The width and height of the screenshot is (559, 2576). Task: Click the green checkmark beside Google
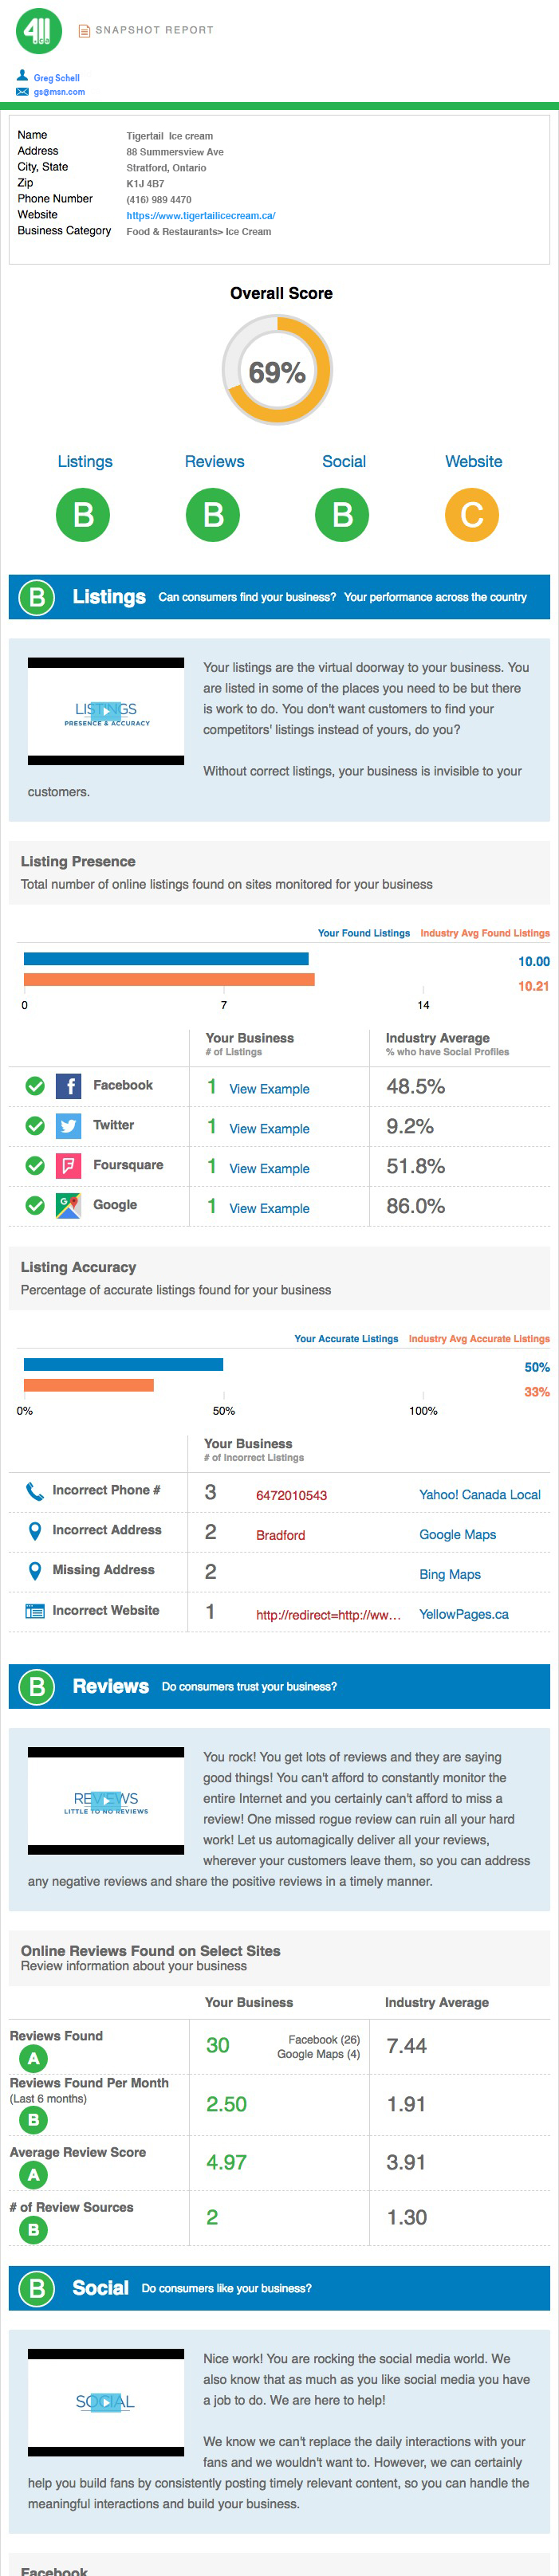(35, 1206)
